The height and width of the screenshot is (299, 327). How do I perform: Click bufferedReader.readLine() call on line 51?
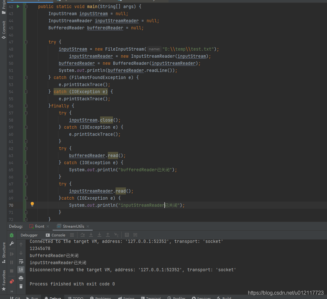141,70
